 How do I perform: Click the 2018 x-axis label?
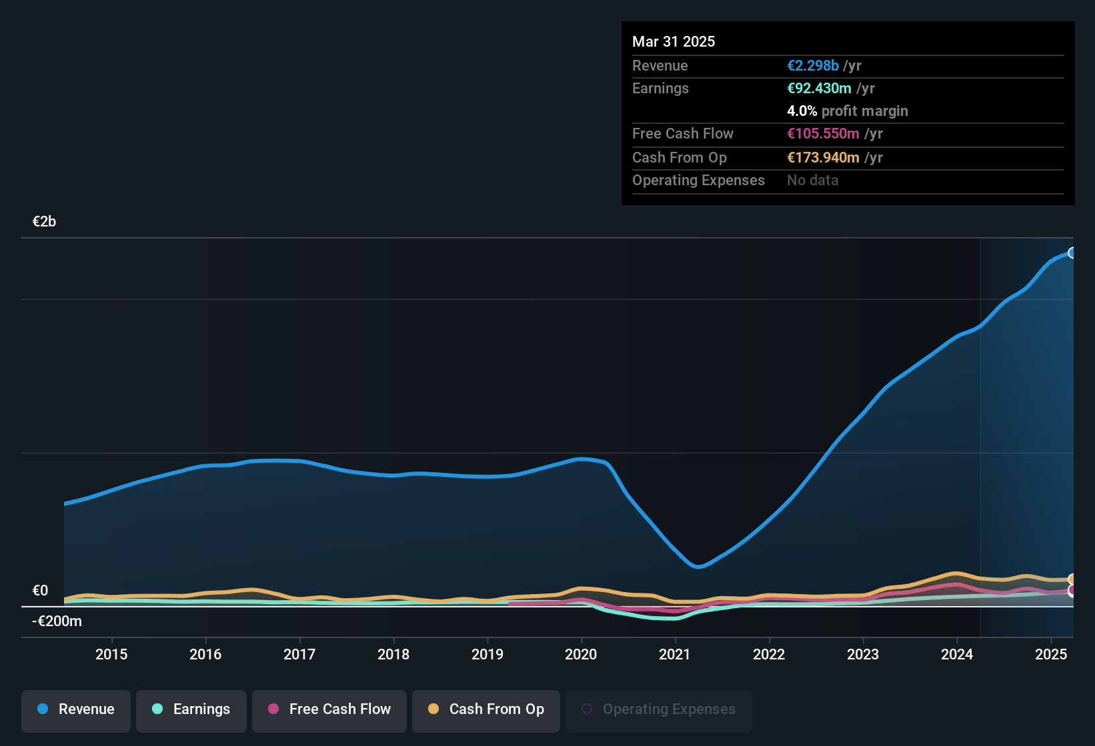click(393, 655)
